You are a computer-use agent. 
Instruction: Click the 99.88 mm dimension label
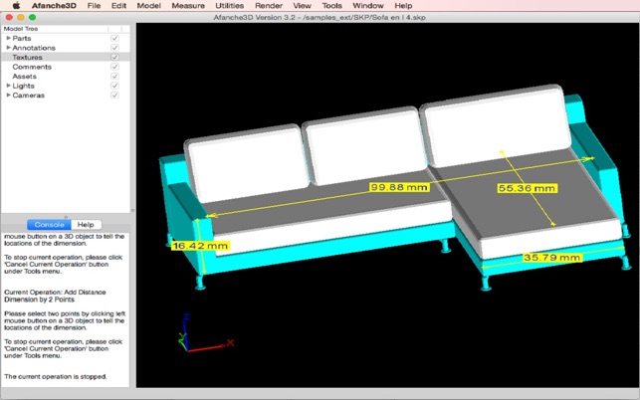pos(399,187)
